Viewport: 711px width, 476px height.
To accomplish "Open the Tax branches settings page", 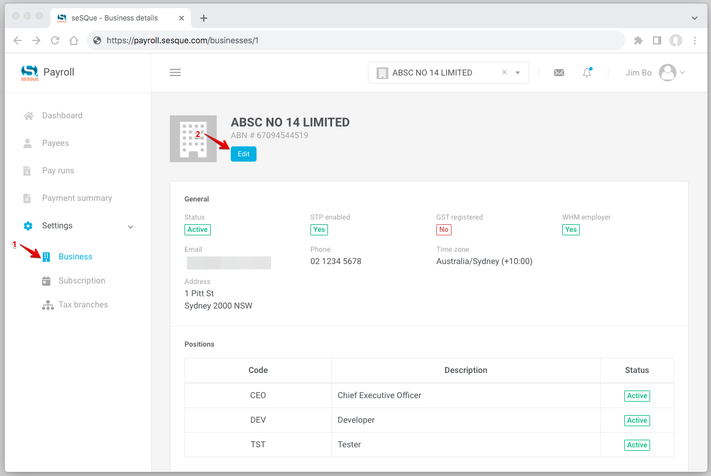I will (83, 304).
